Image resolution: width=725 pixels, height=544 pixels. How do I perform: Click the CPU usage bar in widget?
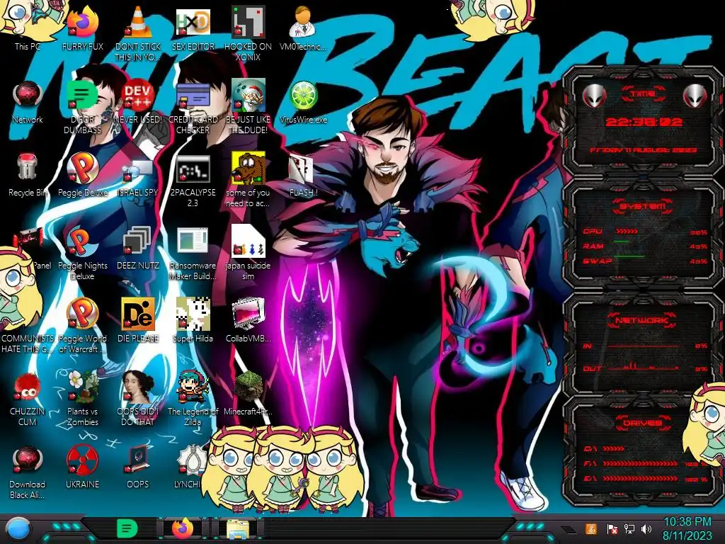point(627,231)
